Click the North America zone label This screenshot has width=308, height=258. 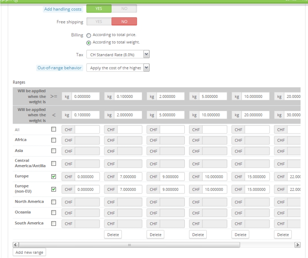[29, 202]
